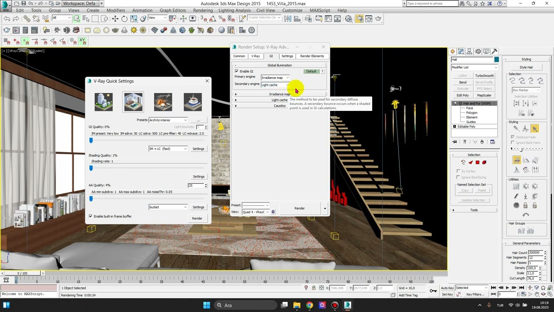Open the Presets ArchViz interior dropdown
The width and height of the screenshot is (554, 312).
pos(168,120)
